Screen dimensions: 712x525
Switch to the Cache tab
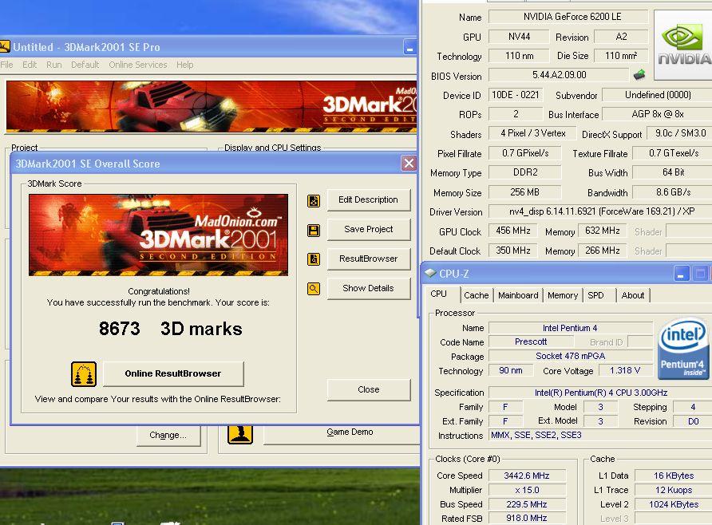pyautogui.click(x=477, y=295)
